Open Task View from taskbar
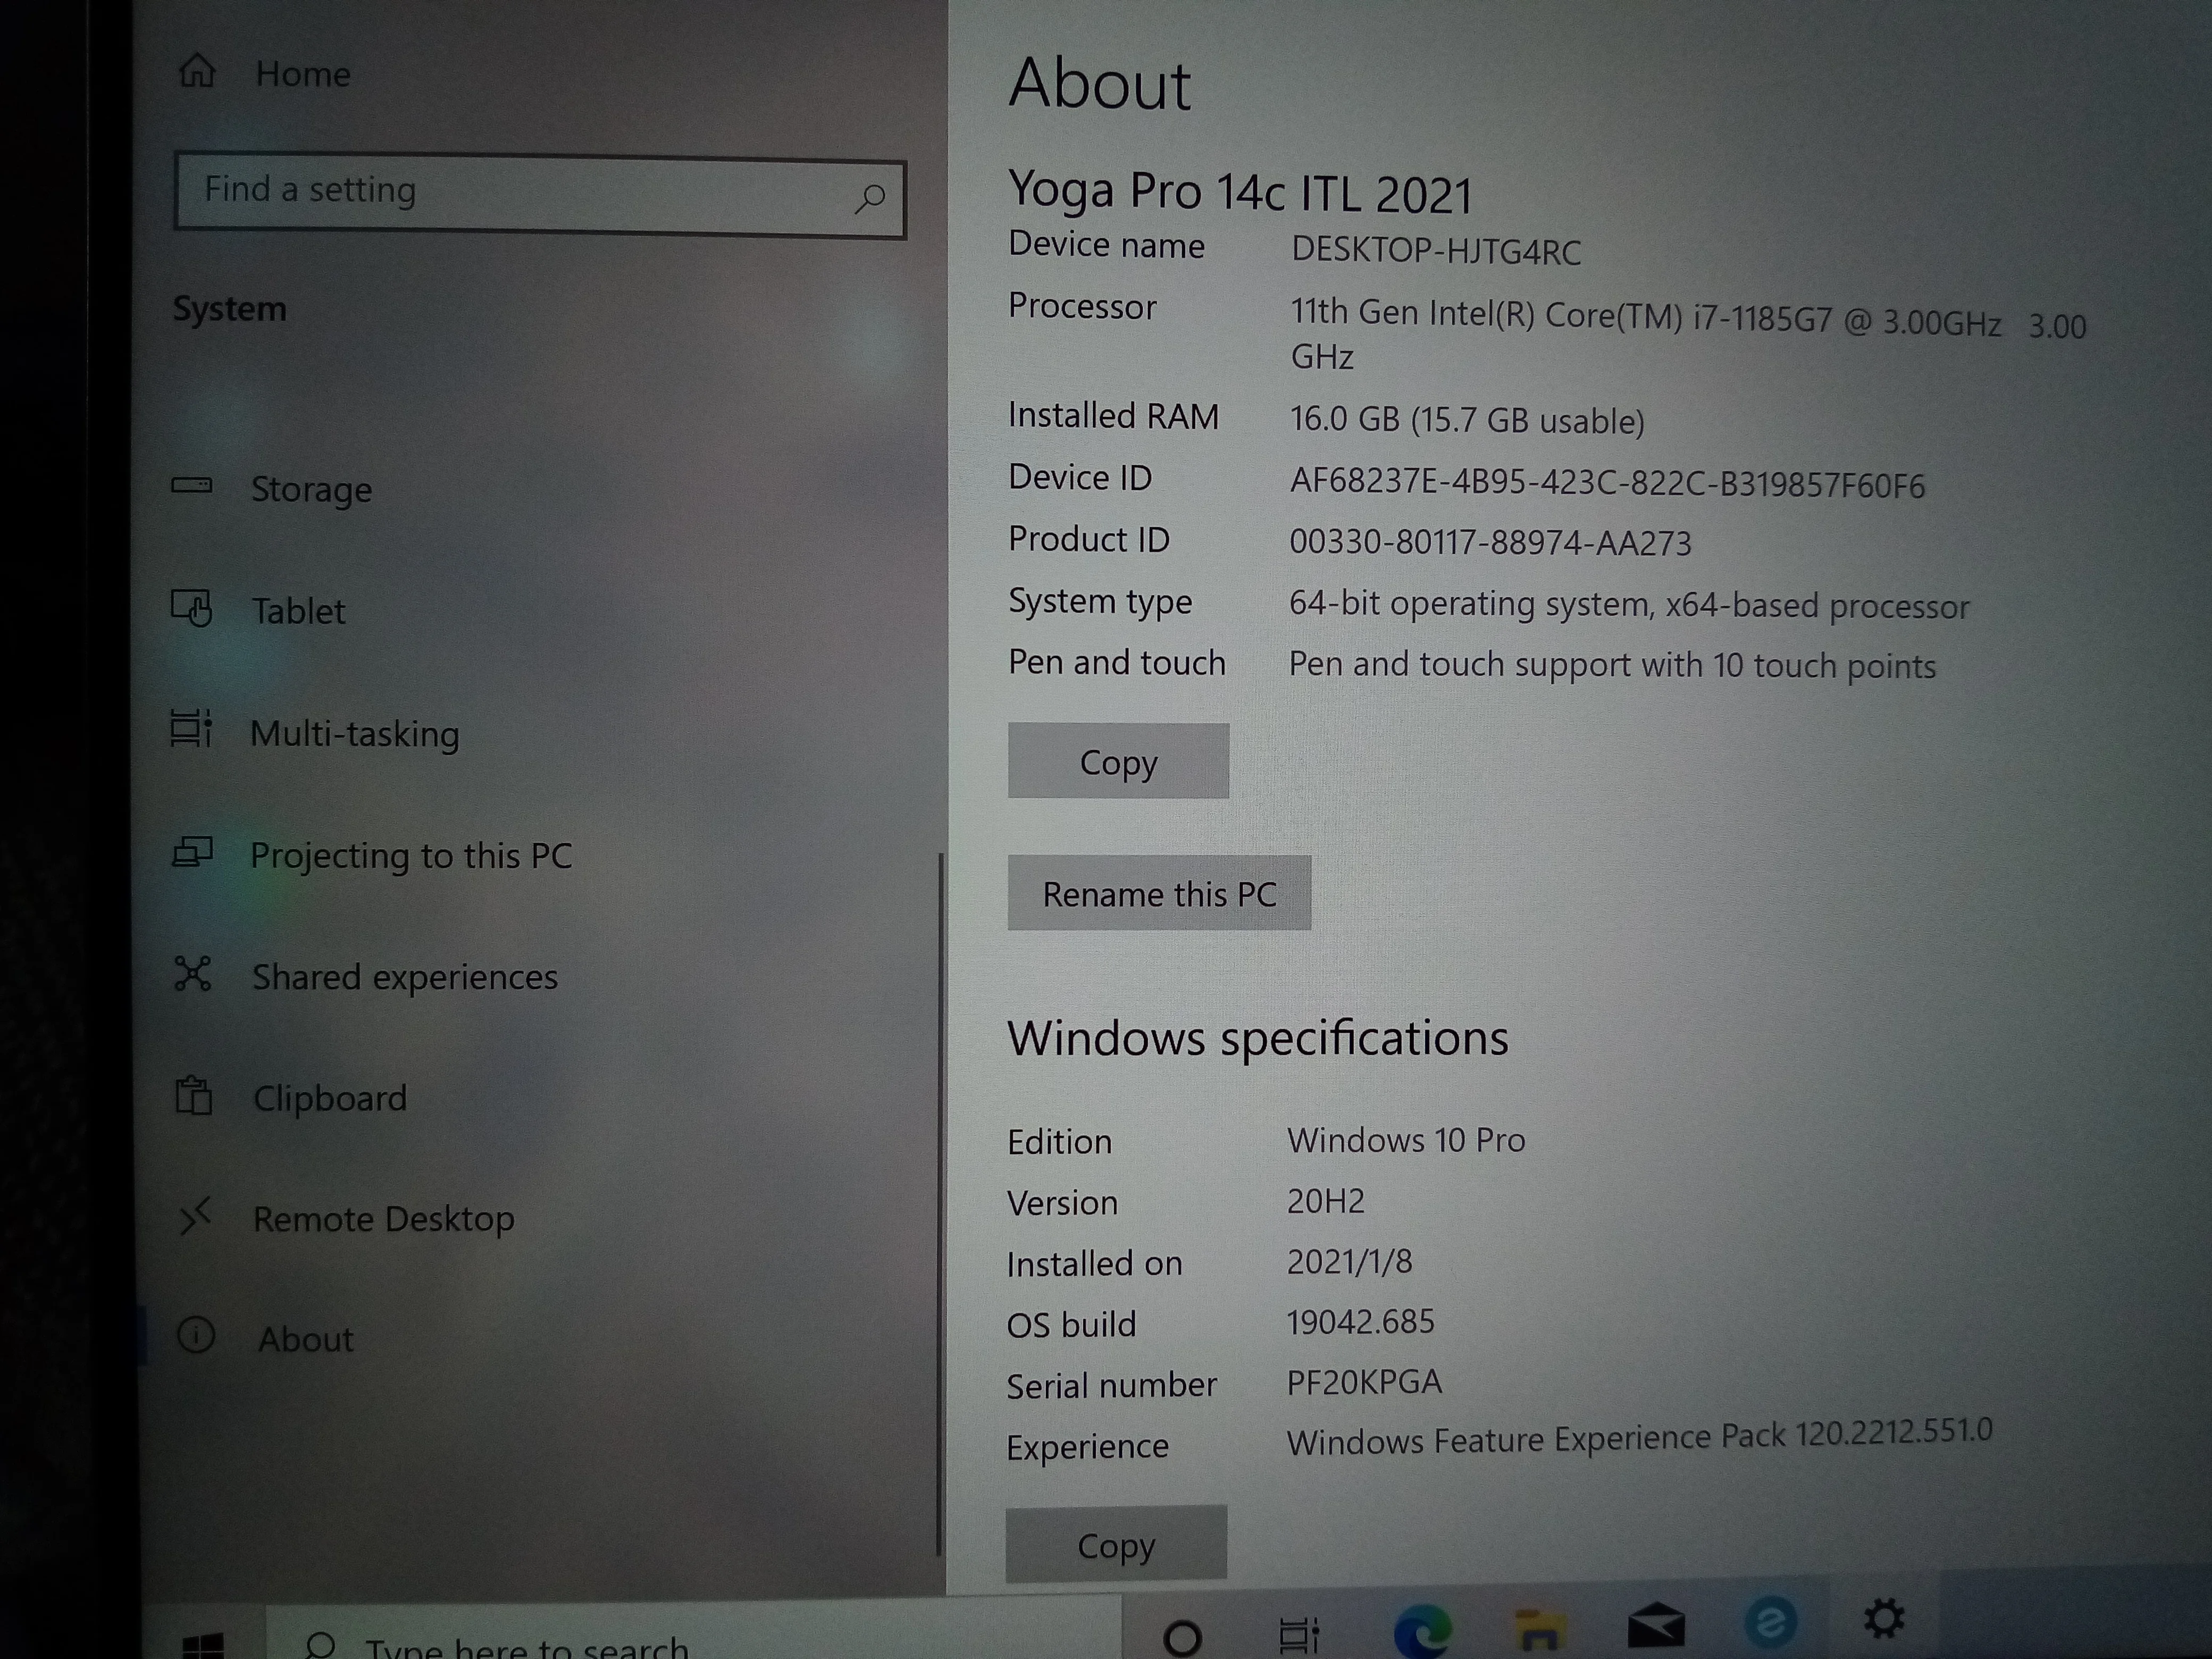This screenshot has width=2212, height=1659. pos(1299,1636)
